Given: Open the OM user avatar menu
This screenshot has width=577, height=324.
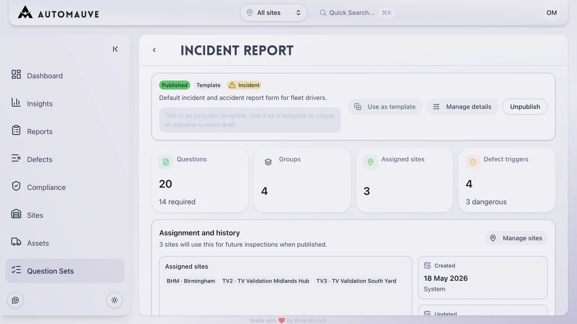Looking at the screenshot, I should (552, 13).
